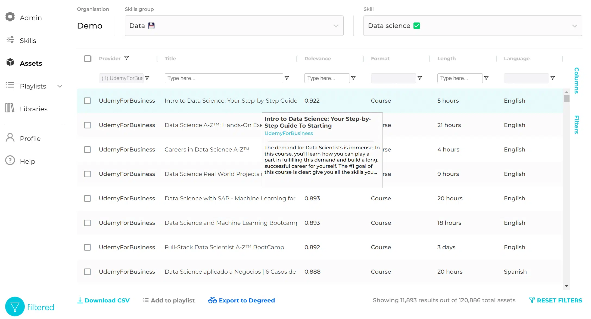Go to Profile in sidebar

(30, 138)
